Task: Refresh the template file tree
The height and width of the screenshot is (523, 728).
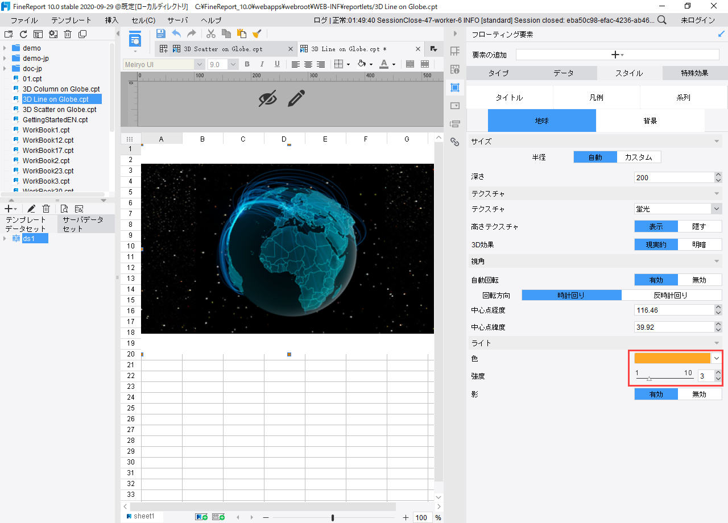Action: (x=23, y=34)
